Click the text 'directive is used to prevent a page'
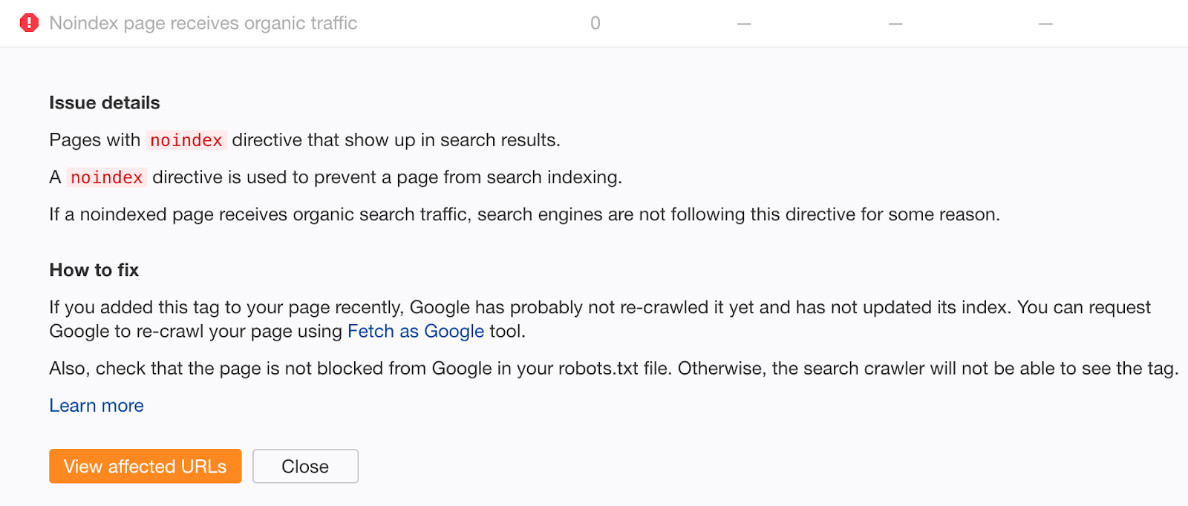The height and width of the screenshot is (506, 1188). 387,177
